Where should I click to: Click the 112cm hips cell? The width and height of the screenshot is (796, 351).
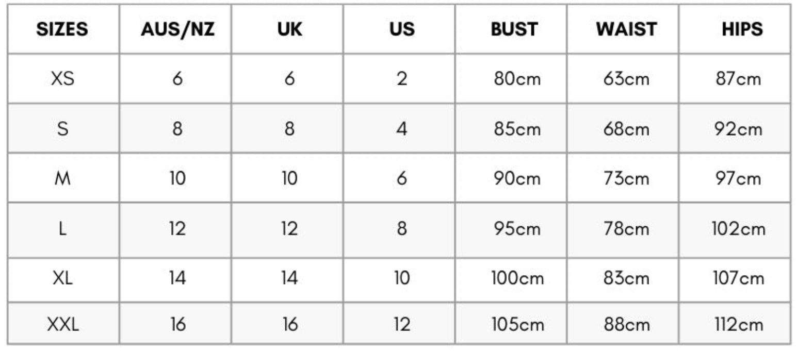pyautogui.click(x=738, y=325)
